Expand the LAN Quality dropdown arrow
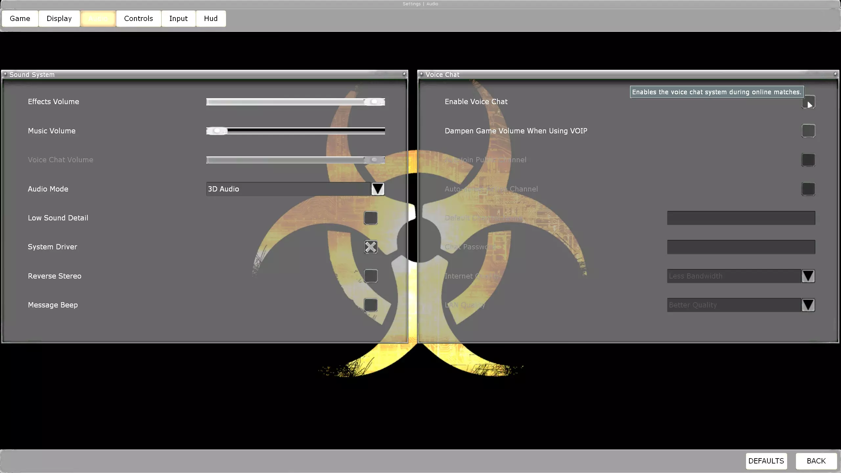Image resolution: width=841 pixels, height=473 pixels. [808, 305]
